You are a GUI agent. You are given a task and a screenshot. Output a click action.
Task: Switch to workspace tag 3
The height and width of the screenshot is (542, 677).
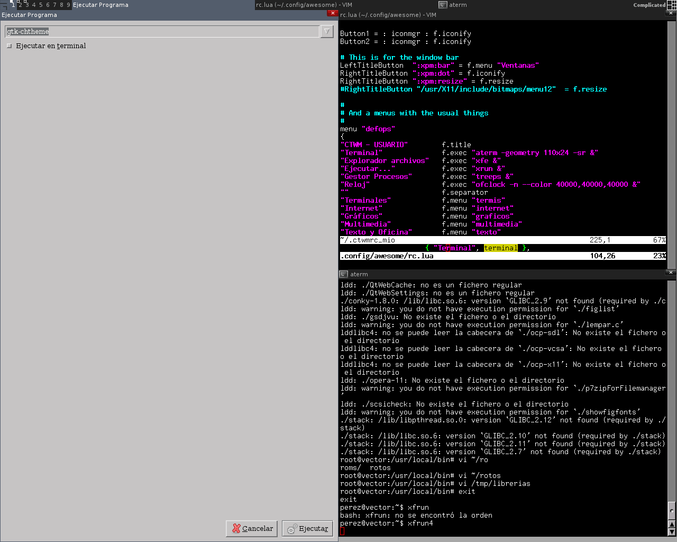[x=27, y=5]
